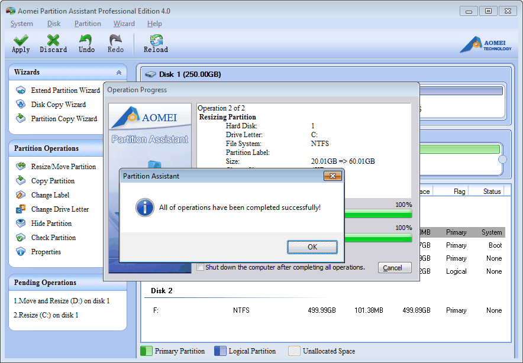This screenshot has height=363, width=523.
Task: Click the Logical flag cell
Action: (456, 271)
